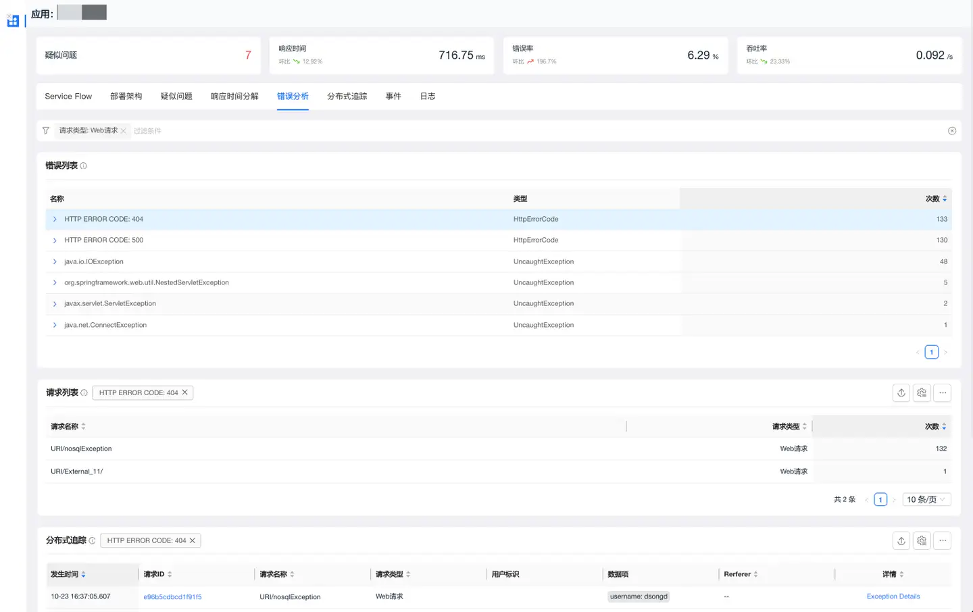Clear all filters with the circle-x icon
Viewport: 973px width, 612px height.
pyautogui.click(x=951, y=131)
